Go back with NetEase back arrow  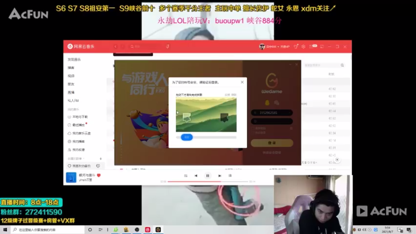pyautogui.click(x=115, y=46)
